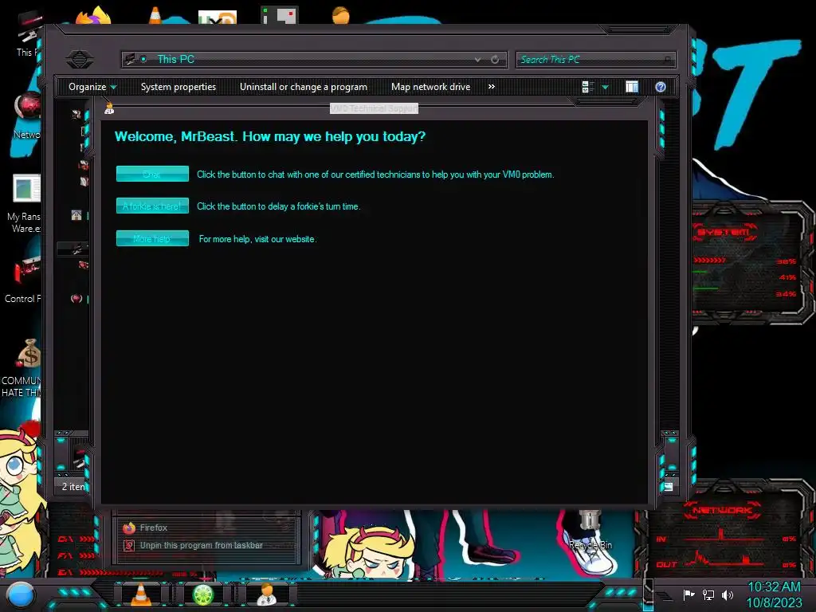Click the back navigation button in Explorer
The image size is (816, 612).
click(x=80, y=59)
